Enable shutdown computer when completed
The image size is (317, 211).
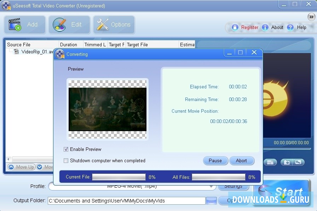66,160
